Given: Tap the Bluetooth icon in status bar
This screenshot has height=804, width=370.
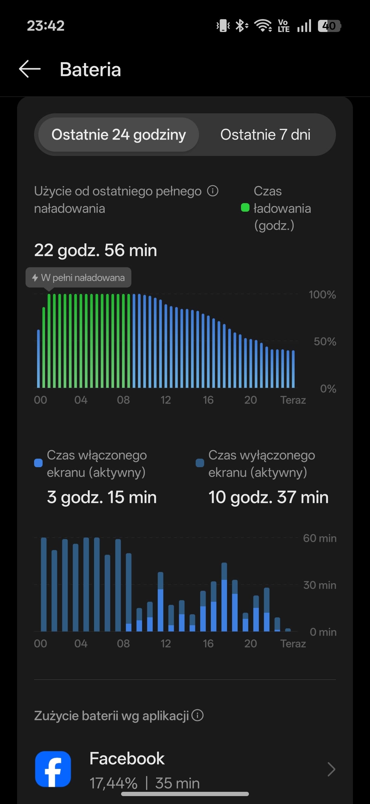Looking at the screenshot, I should click(x=241, y=26).
